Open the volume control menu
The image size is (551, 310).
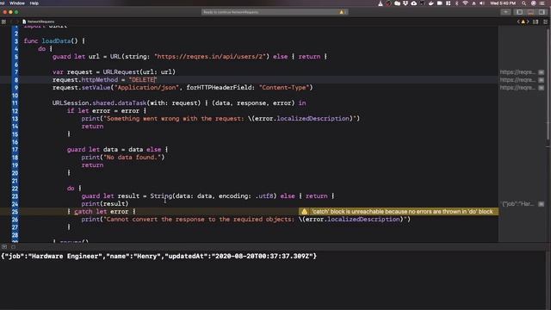pyautogui.click(x=482, y=3)
